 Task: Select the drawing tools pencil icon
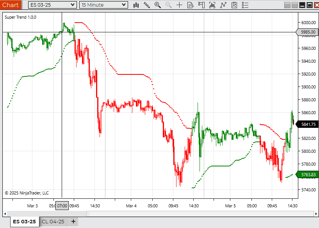[147, 5]
